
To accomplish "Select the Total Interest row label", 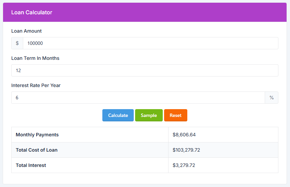I will 31,165.
